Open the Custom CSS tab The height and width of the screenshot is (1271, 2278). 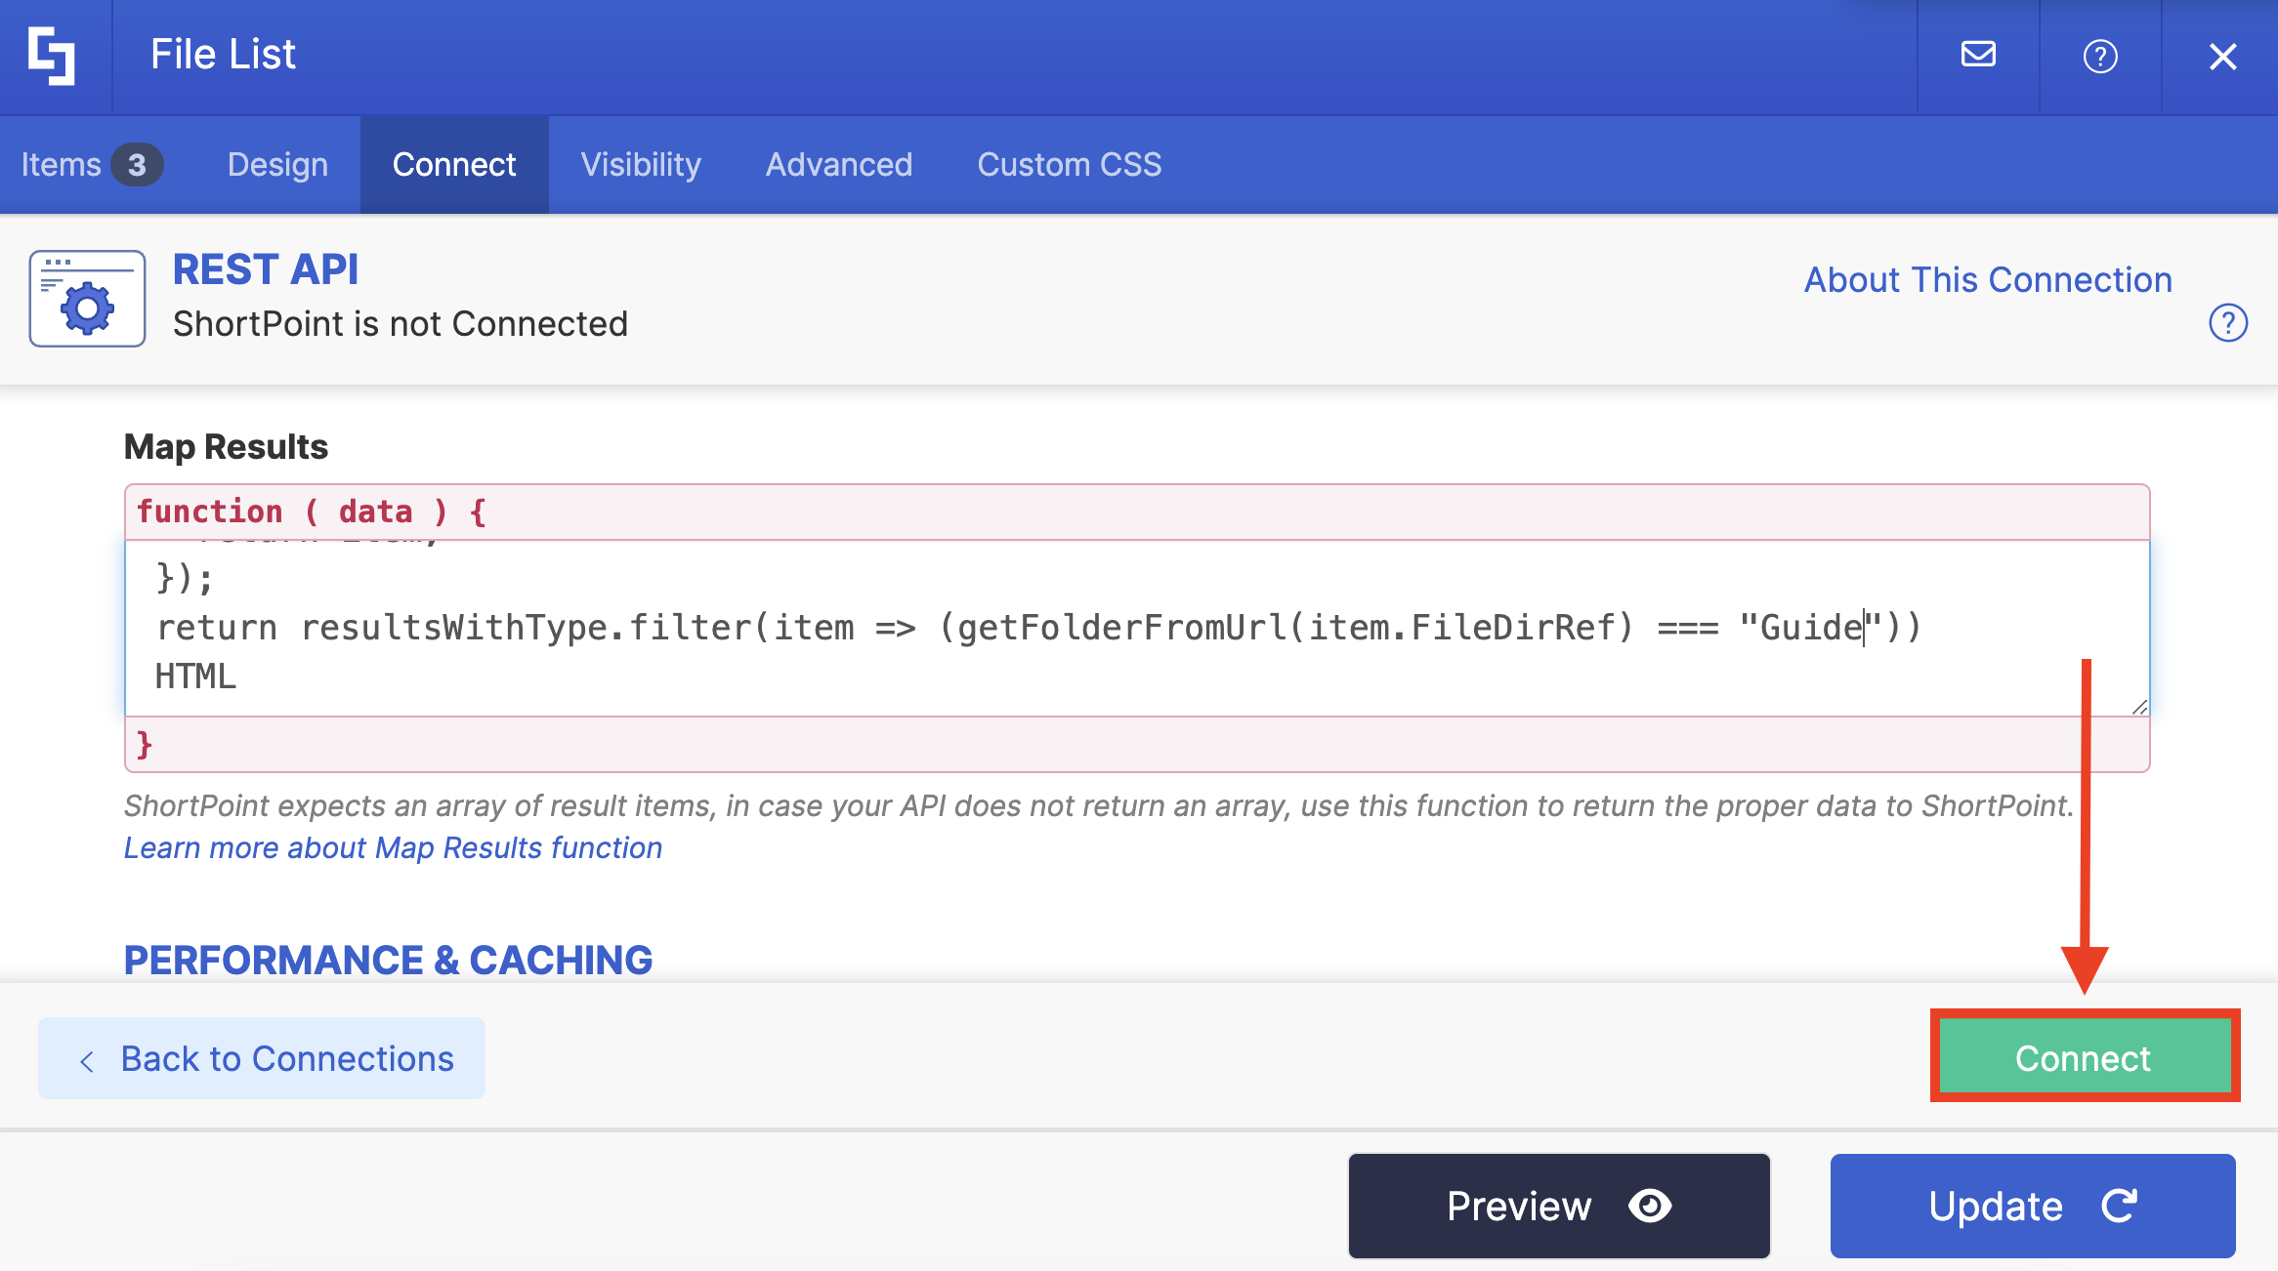click(1069, 165)
